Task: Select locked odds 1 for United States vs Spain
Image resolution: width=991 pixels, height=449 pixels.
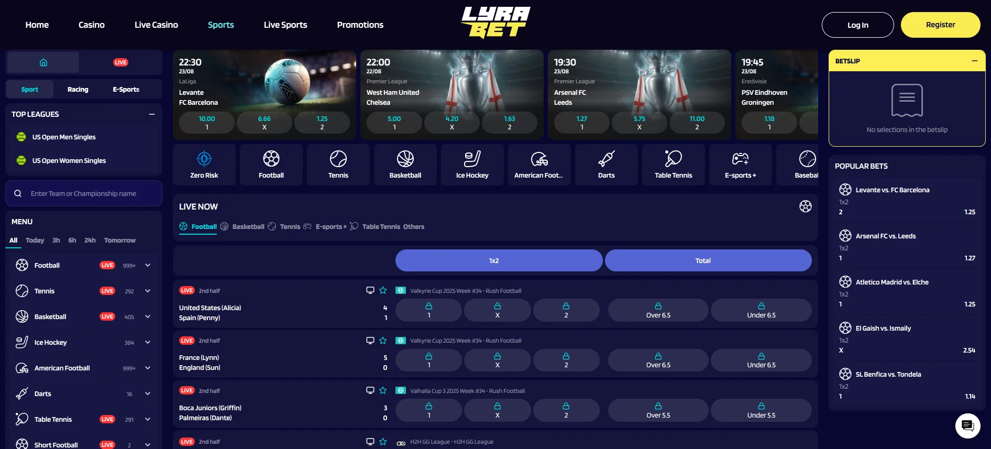Action: coord(428,310)
